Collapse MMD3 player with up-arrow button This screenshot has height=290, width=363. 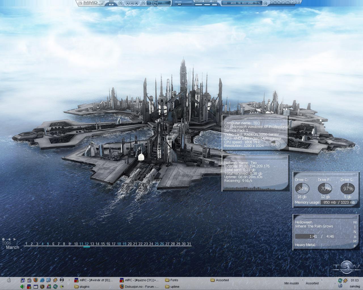(80, 3)
